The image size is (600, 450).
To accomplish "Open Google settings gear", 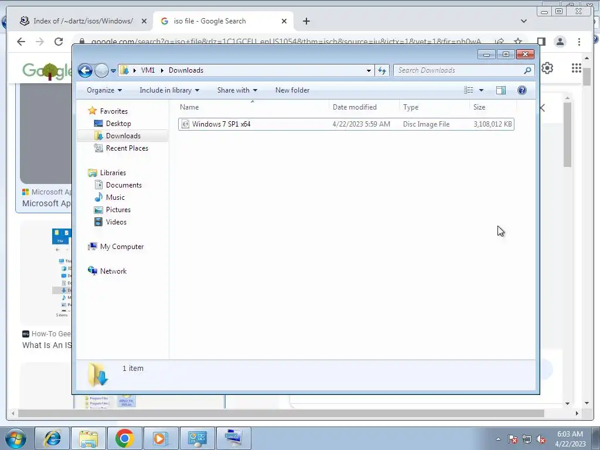I will coord(547,68).
